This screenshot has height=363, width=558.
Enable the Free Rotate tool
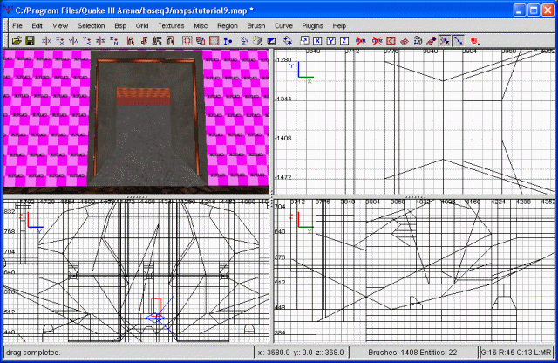(x=288, y=41)
